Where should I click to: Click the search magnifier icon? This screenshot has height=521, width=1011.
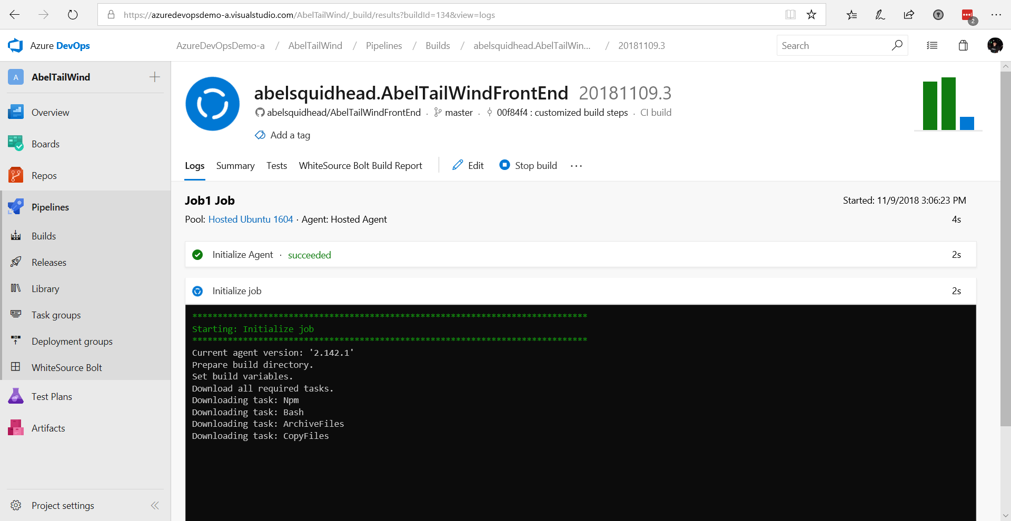[897, 45]
